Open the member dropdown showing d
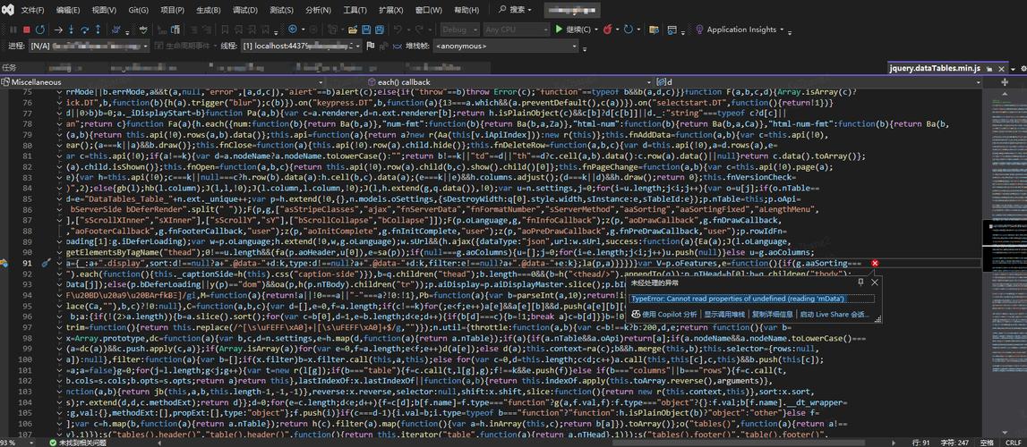Screen dimensions: 1027x447 point(819,81)
